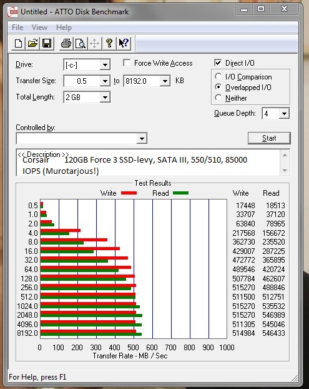Screen dimensions: 309x389
Task: Click inside the Description text field
Action: point(149,163)
